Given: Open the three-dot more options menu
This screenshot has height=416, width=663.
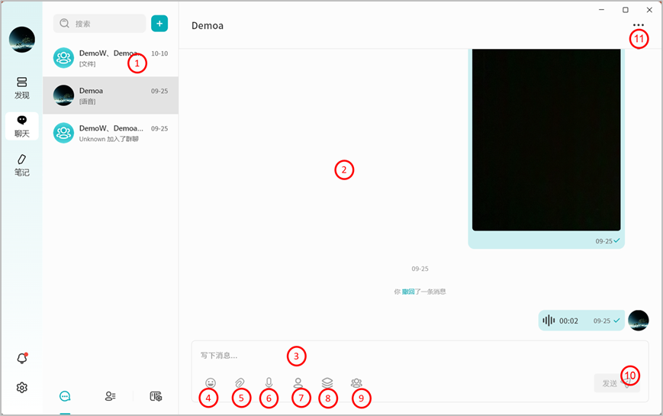Looking at the screenshot, I should 639,25.
